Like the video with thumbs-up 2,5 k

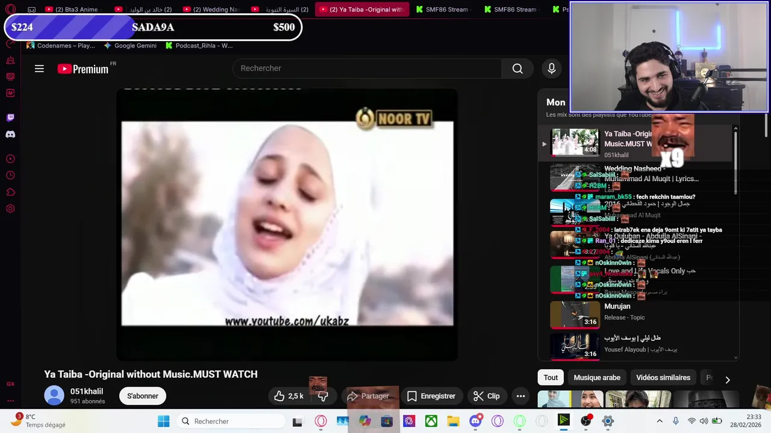289,396
